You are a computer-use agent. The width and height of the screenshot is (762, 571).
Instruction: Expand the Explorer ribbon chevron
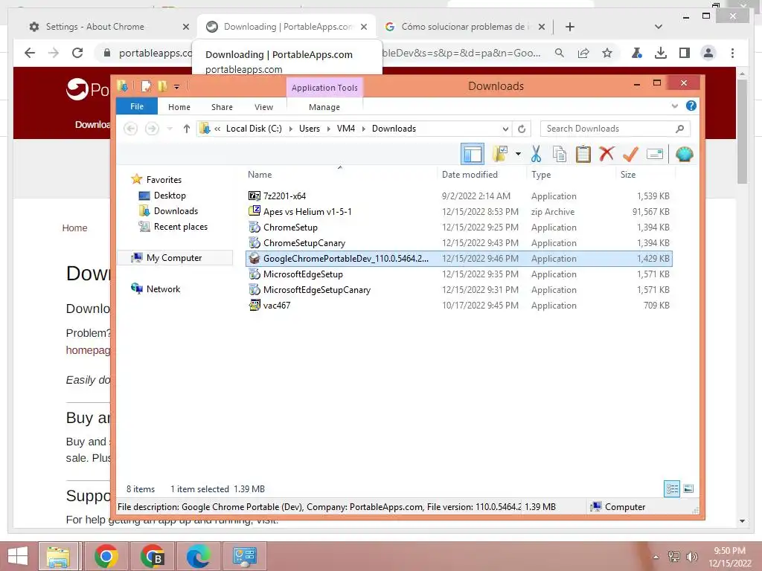[x=674, y=106]
